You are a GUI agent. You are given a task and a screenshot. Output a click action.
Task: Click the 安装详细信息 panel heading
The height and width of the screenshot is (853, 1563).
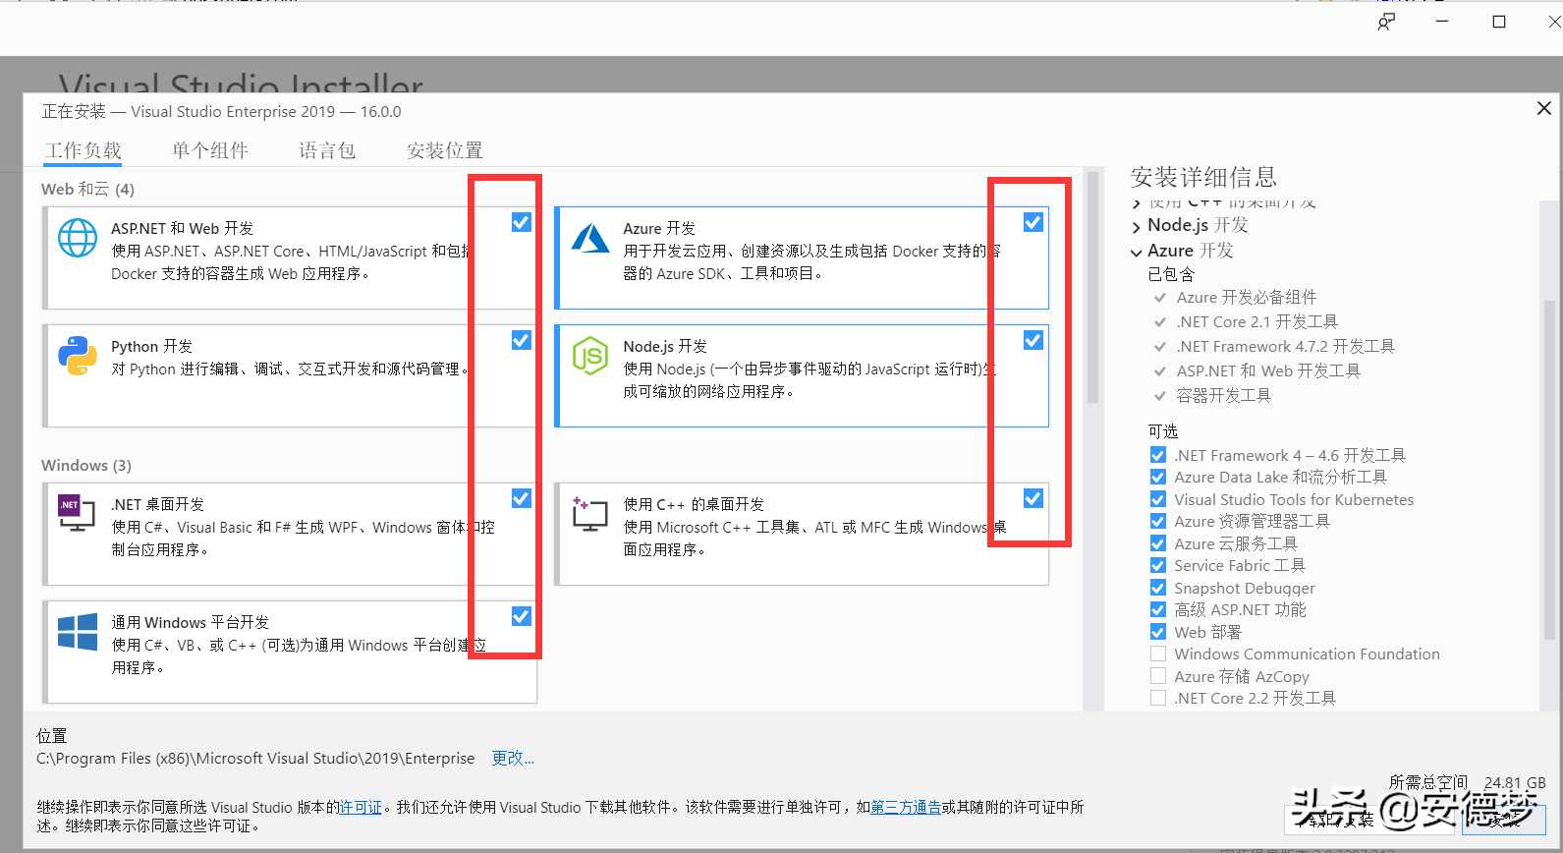[x=1203, y=177]
